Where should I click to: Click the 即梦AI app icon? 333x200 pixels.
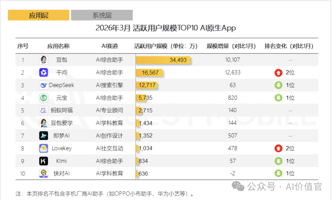coord(43,136)
